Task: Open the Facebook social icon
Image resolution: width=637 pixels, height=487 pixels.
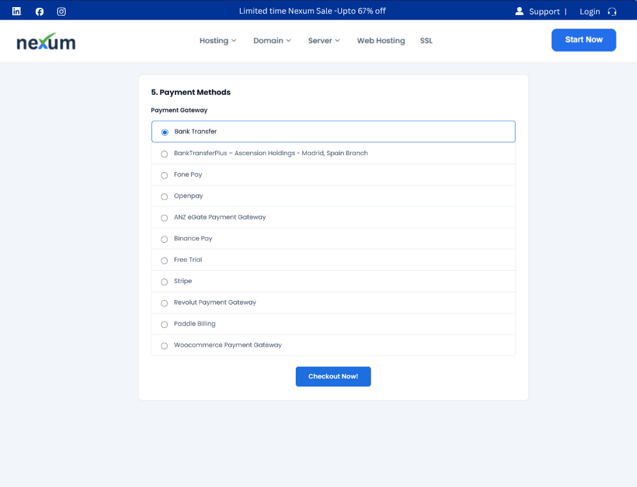Action: tap(40, 12)
